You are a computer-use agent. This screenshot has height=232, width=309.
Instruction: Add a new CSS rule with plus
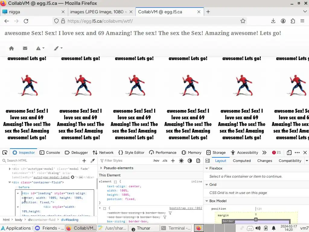(173, 161)
